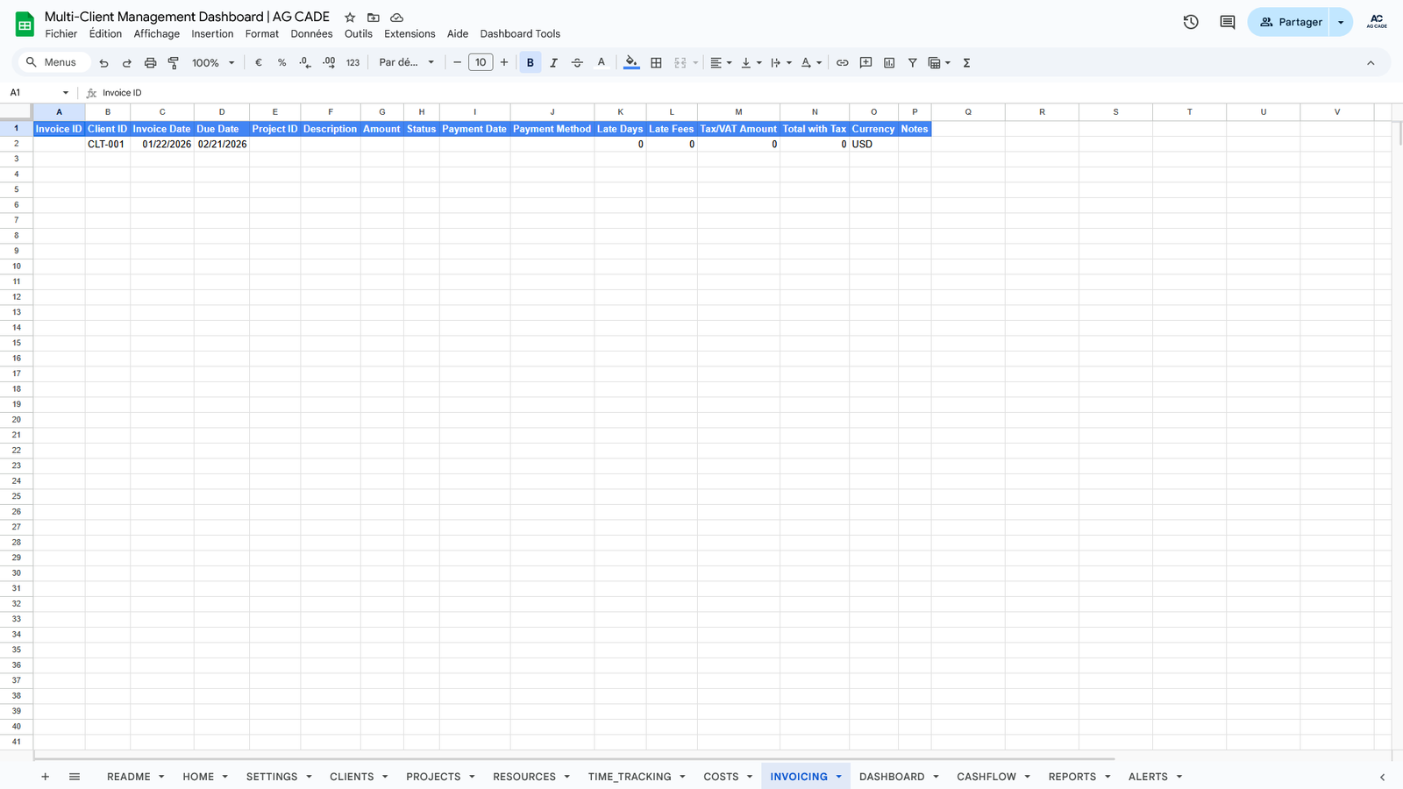The image size is (1403, 789).
Task: Expand the font family dropdown
Action: pyautogui.click(x=406, y=63)
